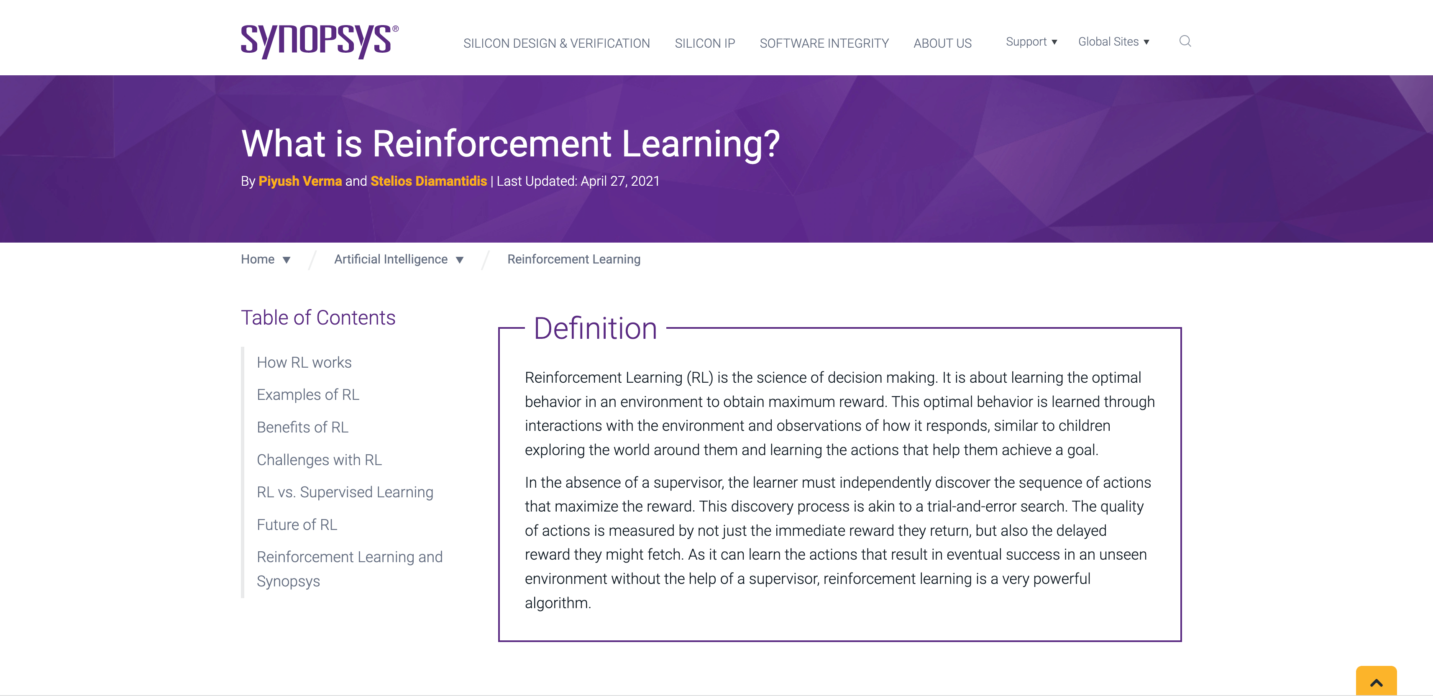The width and height of the screenshot is (1433, 696).
Task: Jump to How RL works section
Action: (304, 363)
